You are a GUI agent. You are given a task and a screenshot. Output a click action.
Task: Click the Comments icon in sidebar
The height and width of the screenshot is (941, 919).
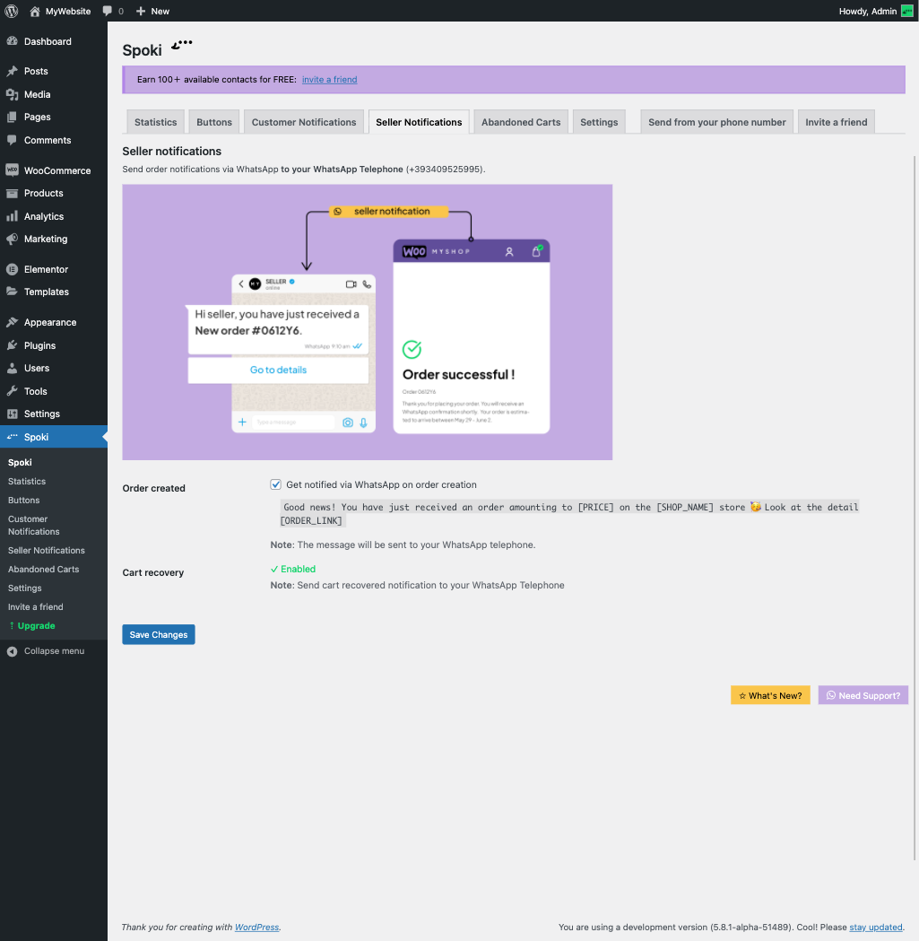12,140
